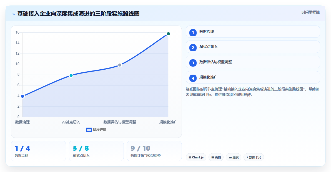Click the 时间里程碑 label in the header
The width and height of the screenshot is (331, 172).
[310, 12]
